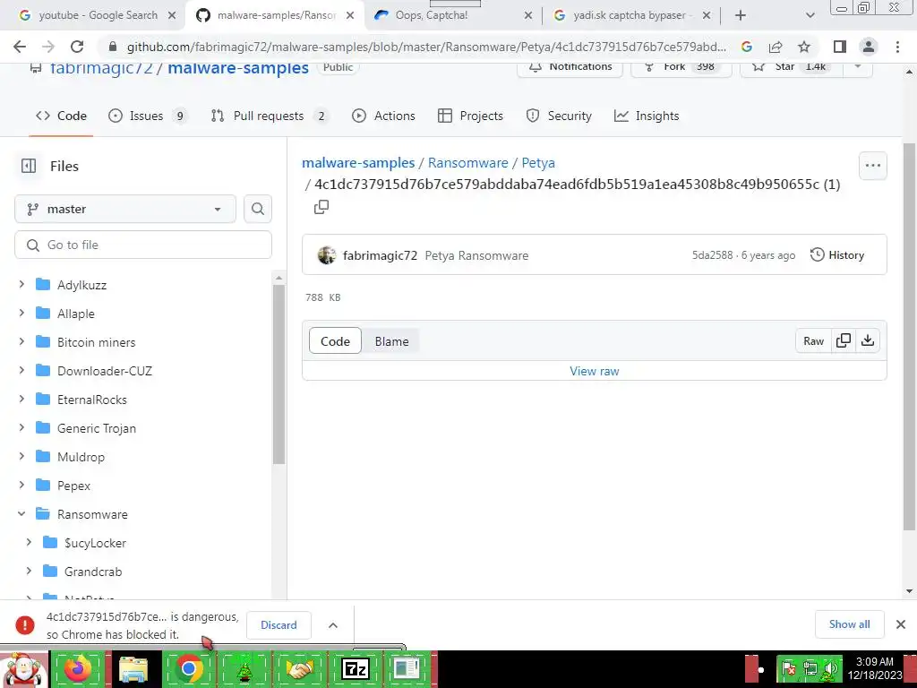The image size is (917, 688).
Task: Open the Grandcrab folder
Action: 93,572
